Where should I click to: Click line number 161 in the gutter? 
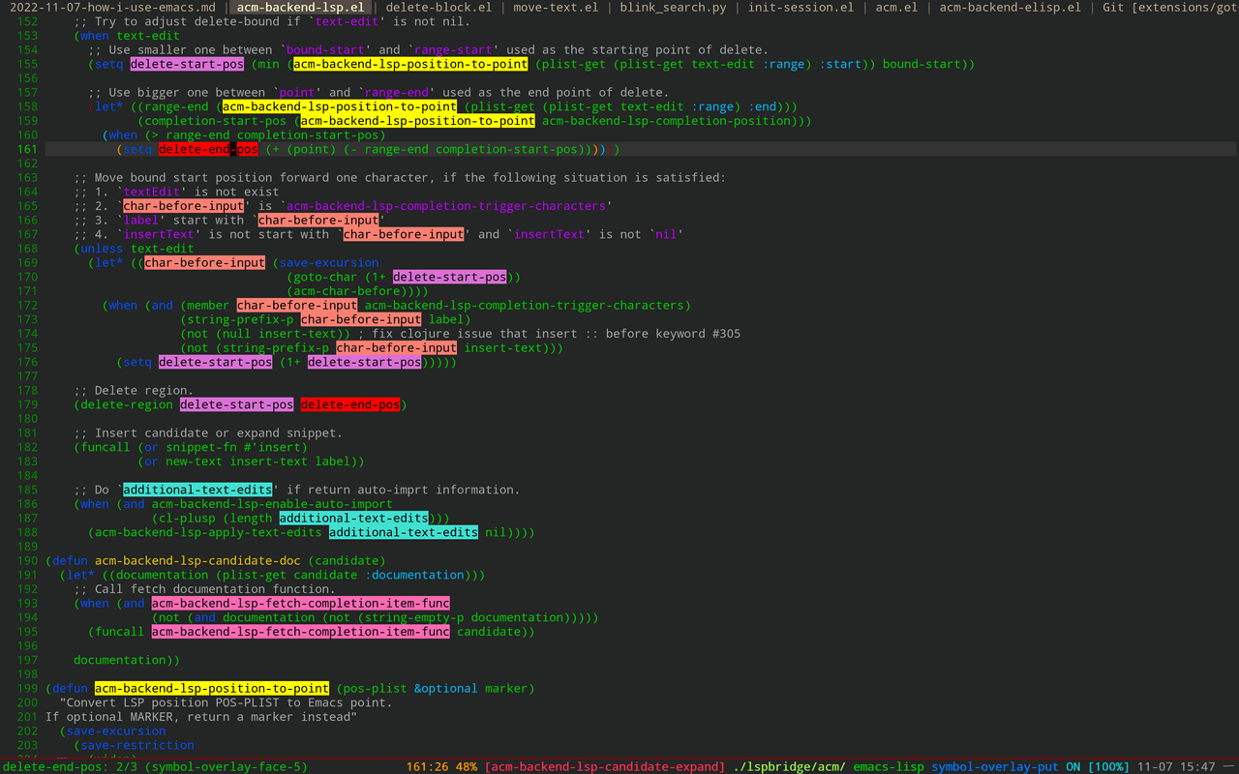[x=27, y=149]
